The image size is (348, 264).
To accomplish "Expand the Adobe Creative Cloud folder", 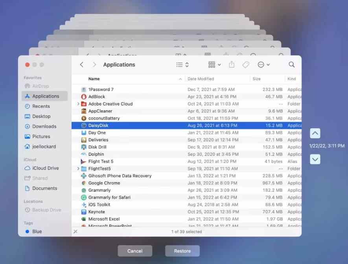I will [x=78, y=104].
